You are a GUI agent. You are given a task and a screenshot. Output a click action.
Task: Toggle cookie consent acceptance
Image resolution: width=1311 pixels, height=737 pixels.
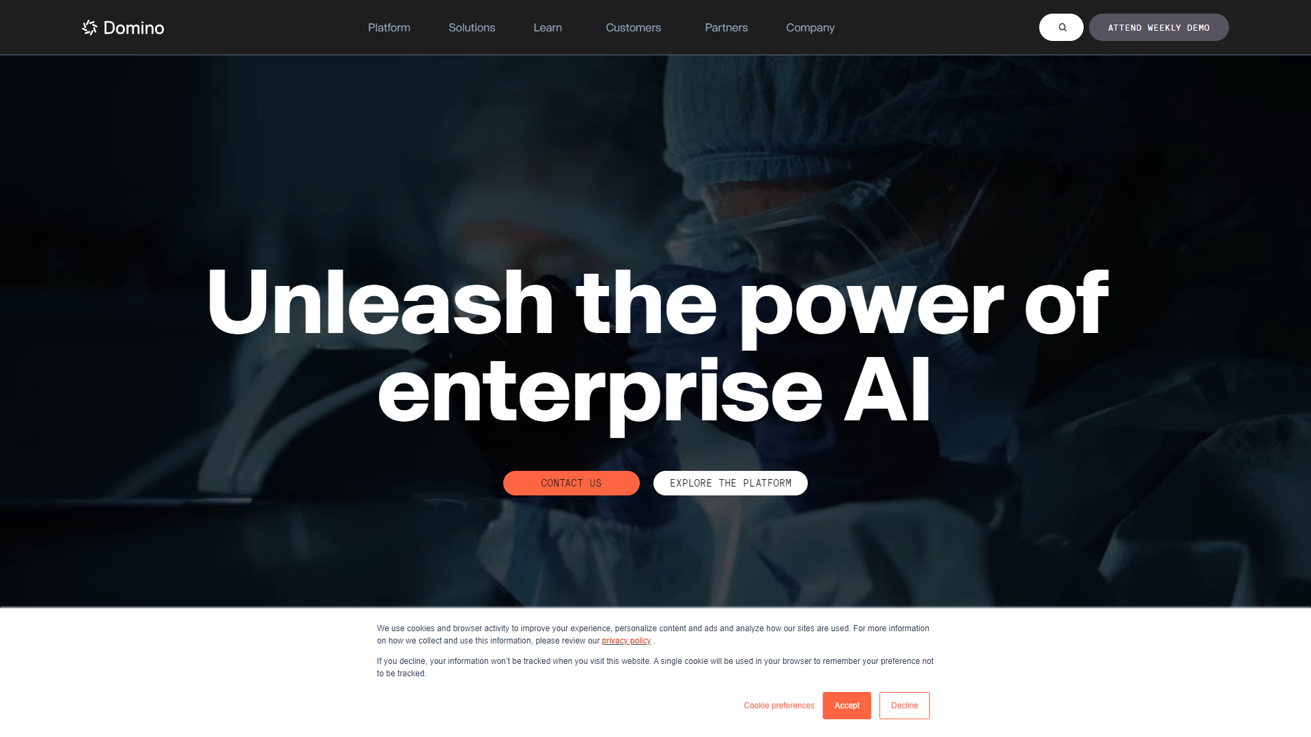[x=847, y=706]
